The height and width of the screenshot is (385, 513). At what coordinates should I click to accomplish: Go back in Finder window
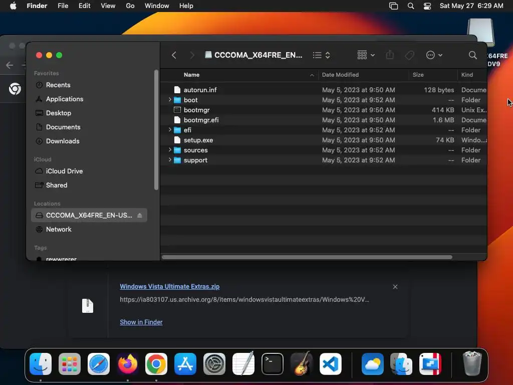174,55
